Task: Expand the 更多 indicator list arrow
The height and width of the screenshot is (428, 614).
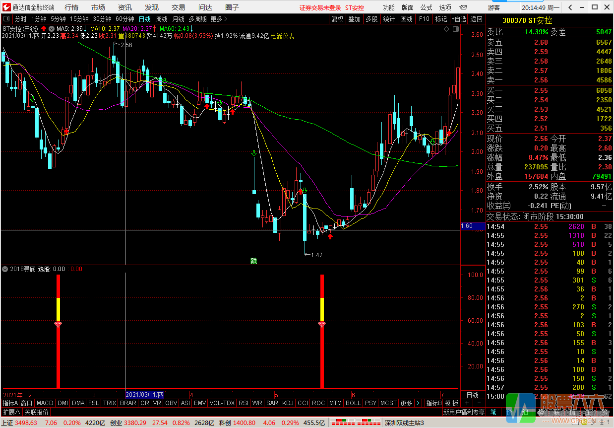Action: [x=418, y=403]
